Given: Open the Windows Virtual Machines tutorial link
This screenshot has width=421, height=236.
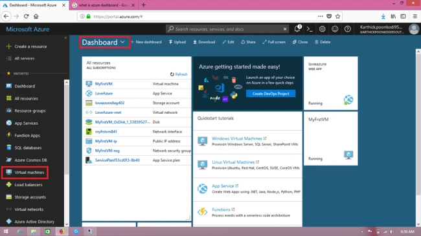Looking at the screenshot, I should click(x=237, y=138).
